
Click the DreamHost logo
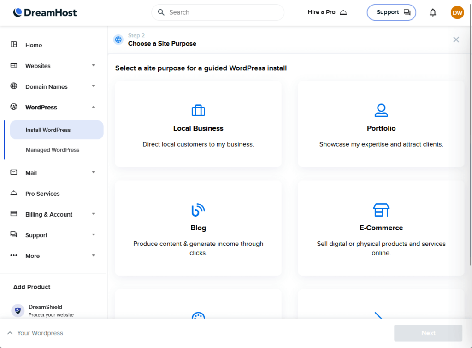point(45,12)
